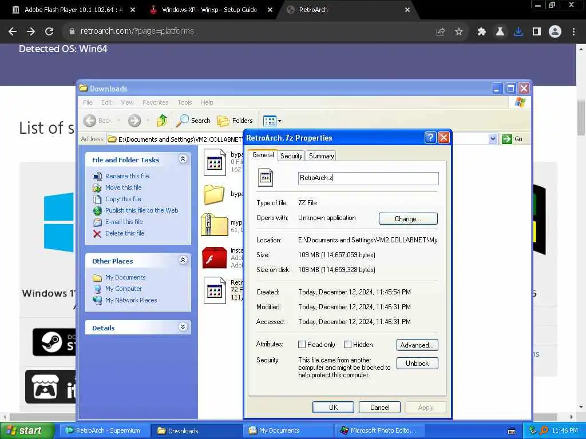Bookmark this page with the star icon
This screenshot has height=439, width=586.
[459, 32]
